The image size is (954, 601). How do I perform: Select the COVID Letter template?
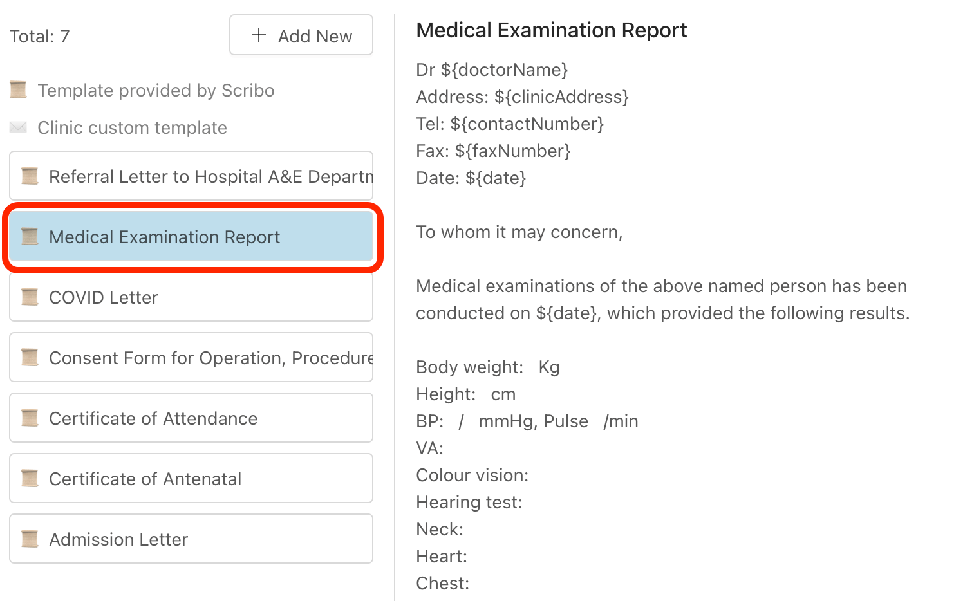click(103, 297)
